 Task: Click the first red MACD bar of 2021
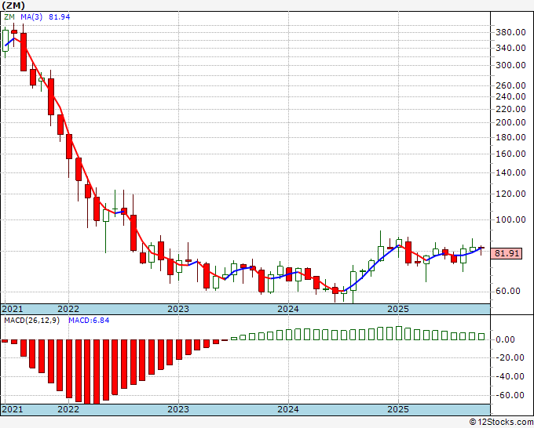tap(5, 341)
